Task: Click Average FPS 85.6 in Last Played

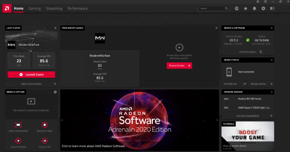Action: coord(44,61)
